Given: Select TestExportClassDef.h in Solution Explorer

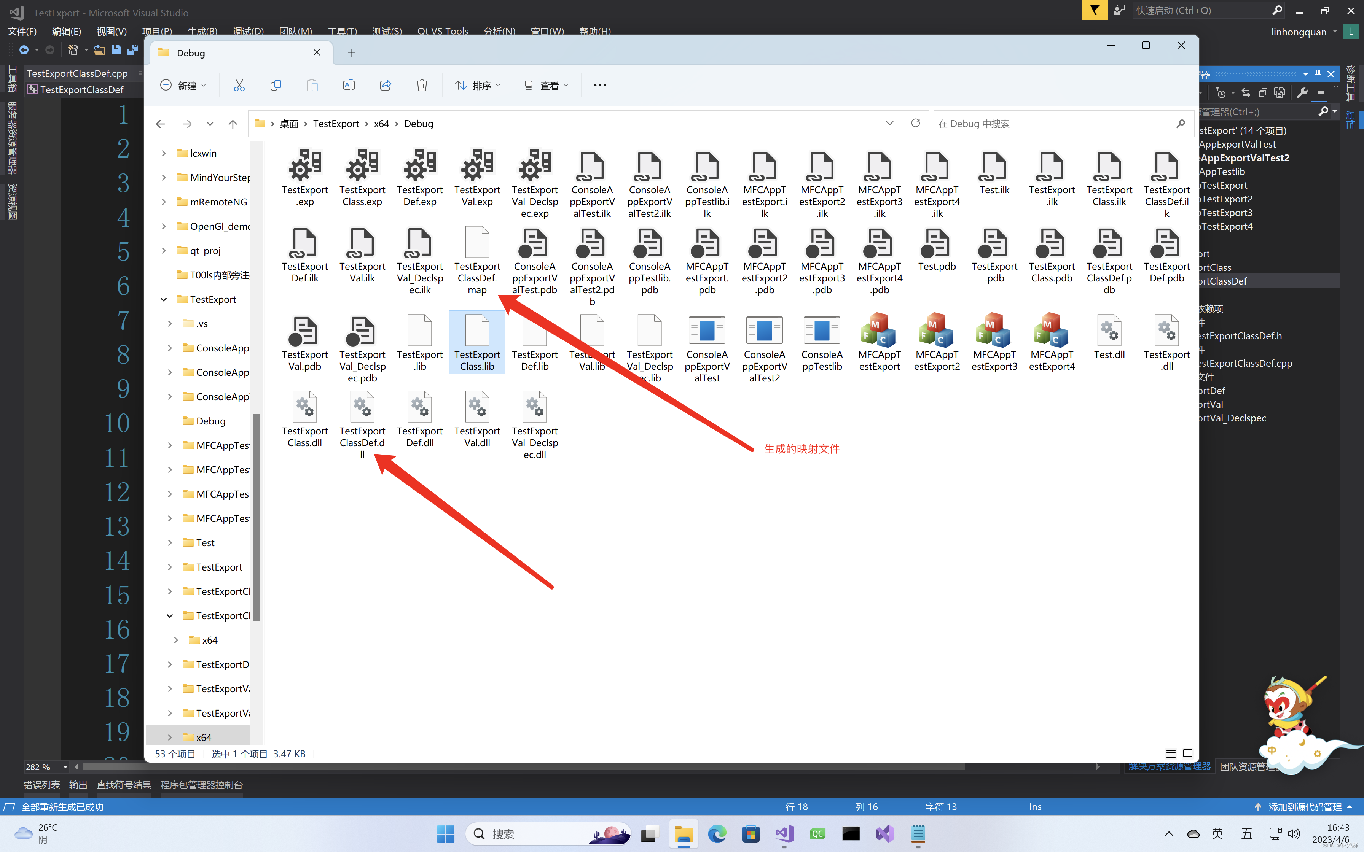Looking at the screenshot, I should [x=1240, y=336].
